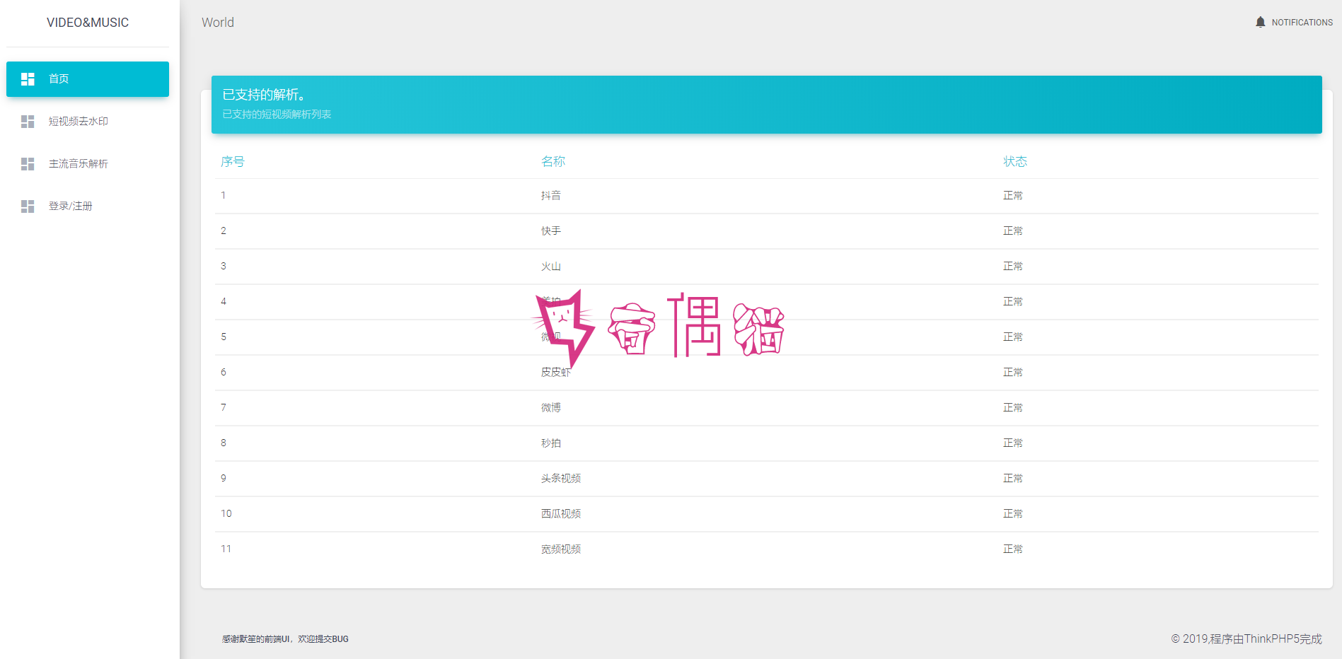The height and width of the screenshot is (659, 1342).
Task: Click the 正常 status in 头条视频 row
Action: (1013, 479)
